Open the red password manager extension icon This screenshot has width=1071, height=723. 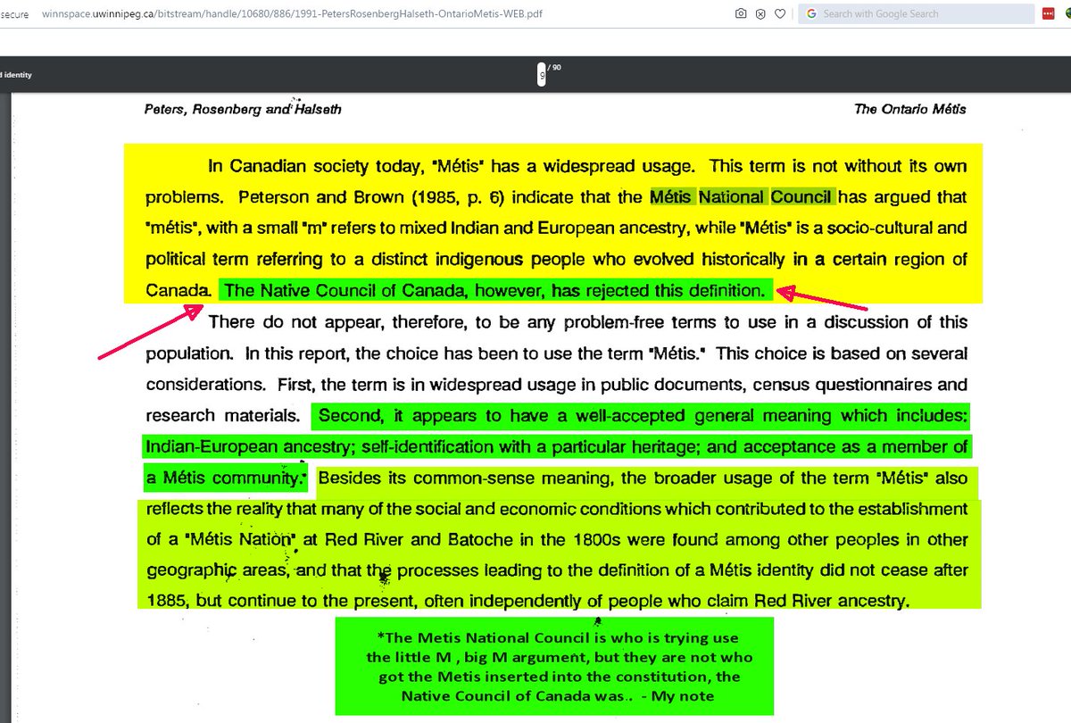[1050, 14]
